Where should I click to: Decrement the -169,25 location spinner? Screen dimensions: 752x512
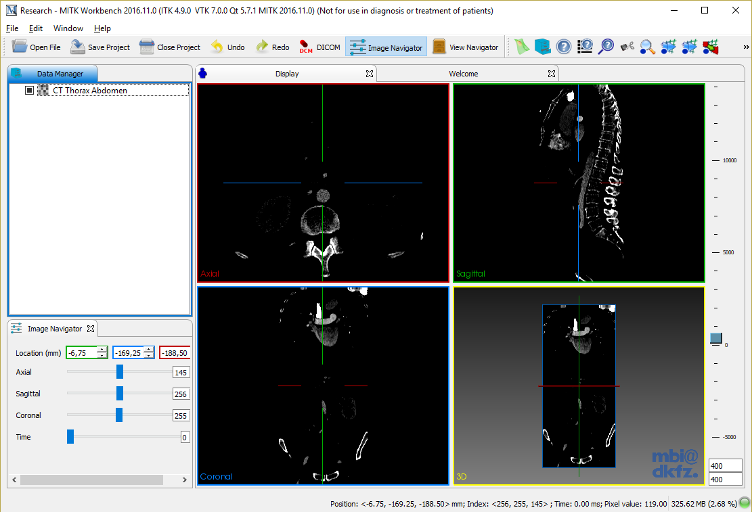(x=149, y=356)
